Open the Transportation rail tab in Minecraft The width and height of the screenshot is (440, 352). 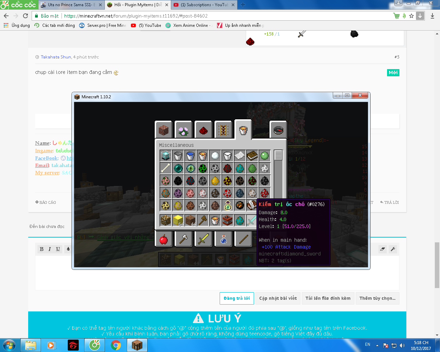coord(223,130)
